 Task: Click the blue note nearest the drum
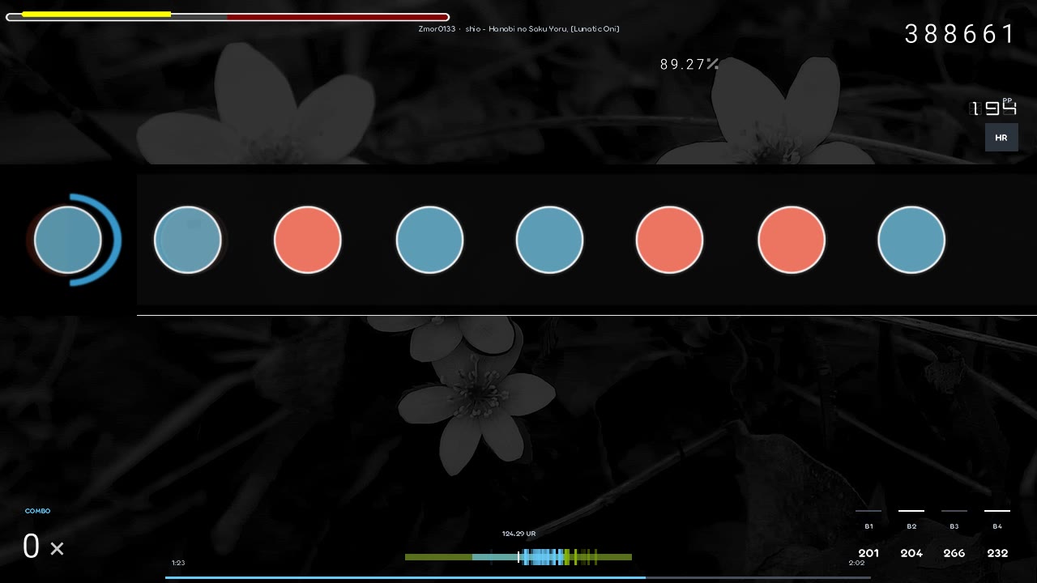(x=187, y=240)
